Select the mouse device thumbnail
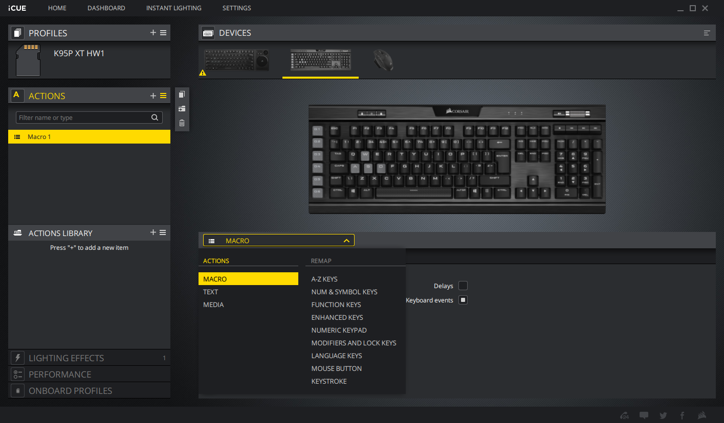The image size is (724, 423). coord(383,60)
